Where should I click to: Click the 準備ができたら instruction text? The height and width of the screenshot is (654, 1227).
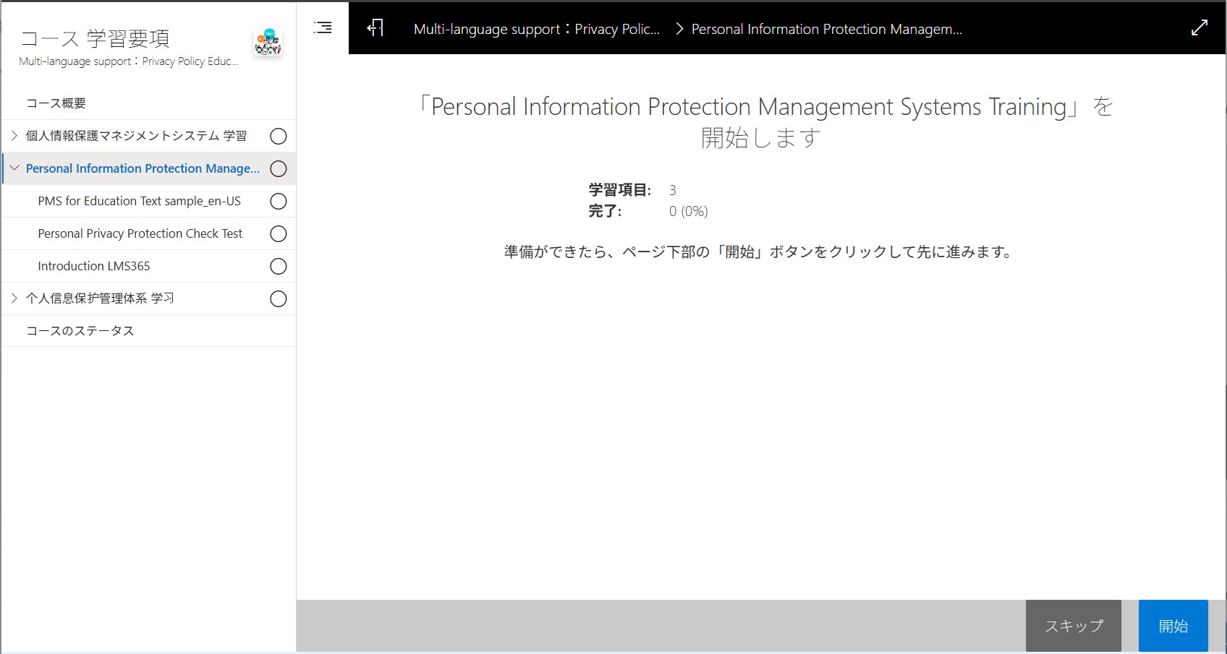(758, 251)
